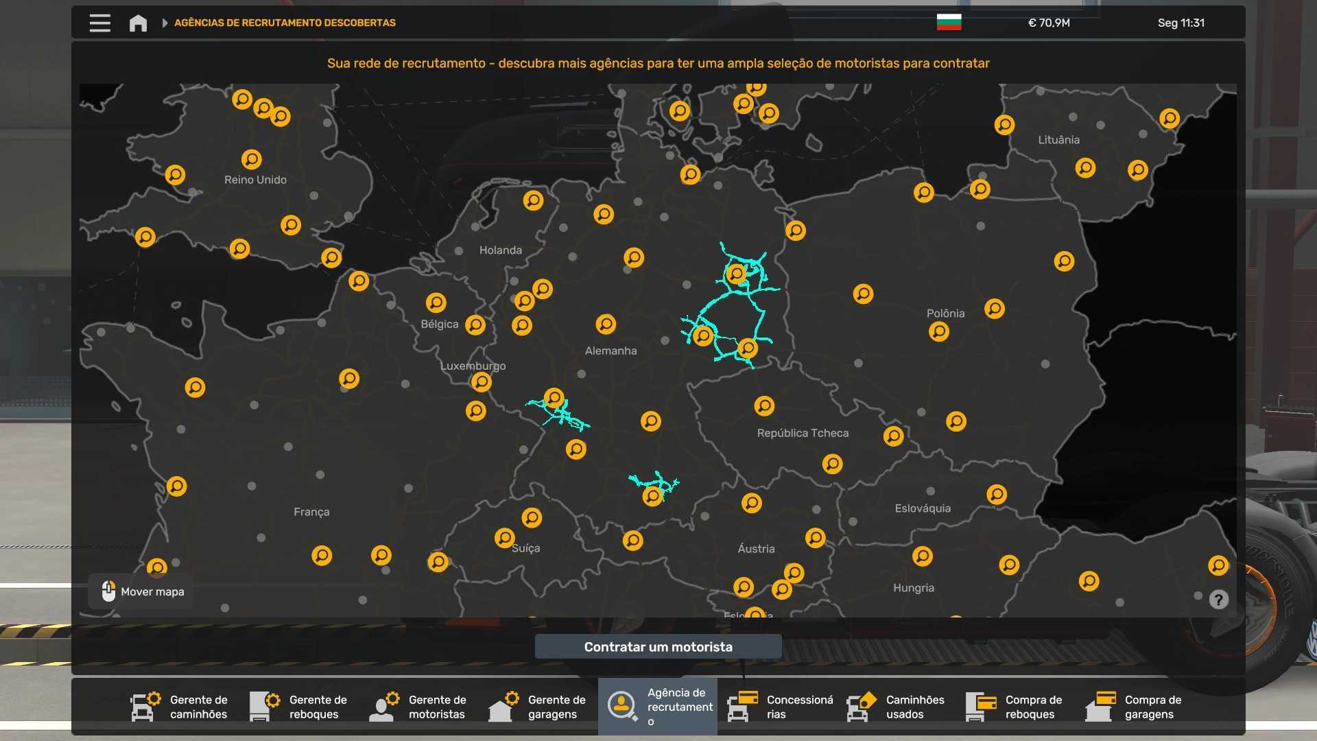
Task: Switch to Caminhões usados tab
Action: point(896,707)
